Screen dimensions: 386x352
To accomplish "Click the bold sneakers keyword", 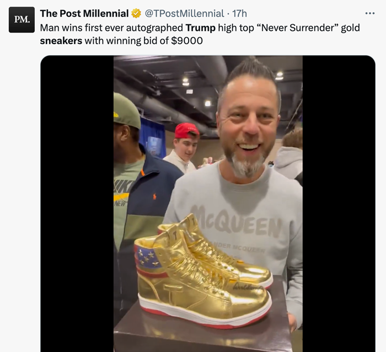I will [x=61, y=41].
